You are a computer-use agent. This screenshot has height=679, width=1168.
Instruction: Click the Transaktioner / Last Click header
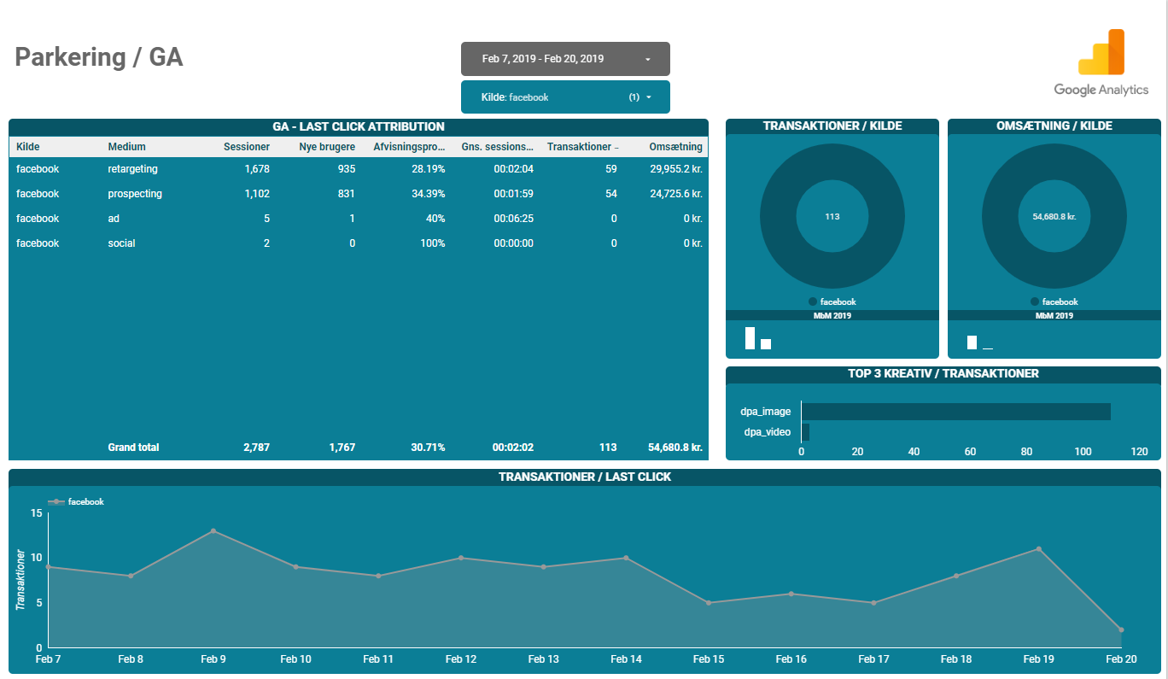[585, 477]
